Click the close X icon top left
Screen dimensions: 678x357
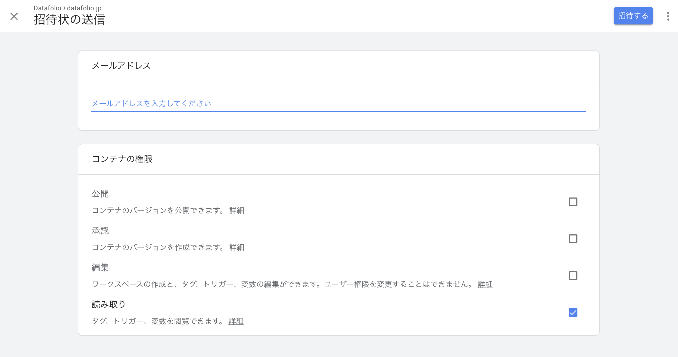(14, 16)
